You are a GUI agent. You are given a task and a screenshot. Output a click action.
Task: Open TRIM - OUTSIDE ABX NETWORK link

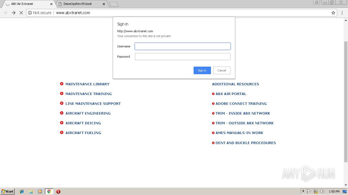tap(244, 123)
